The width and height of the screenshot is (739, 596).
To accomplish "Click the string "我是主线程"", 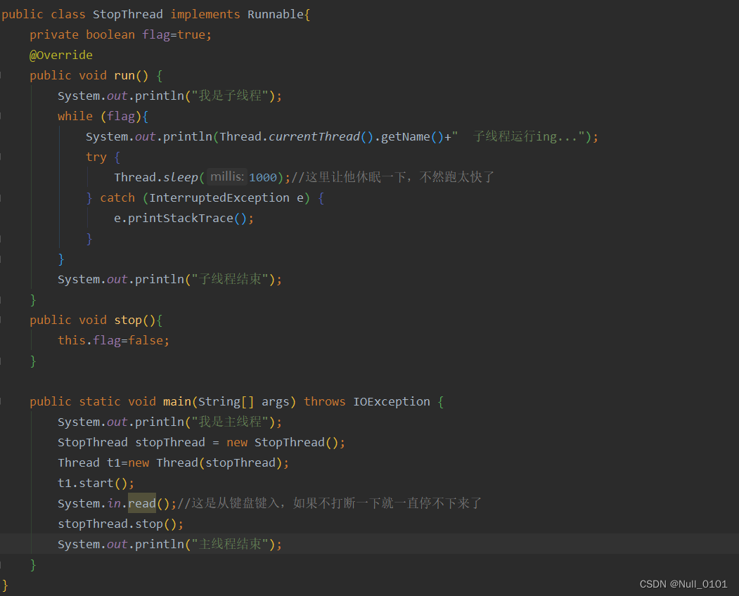I will click(230, 422).
